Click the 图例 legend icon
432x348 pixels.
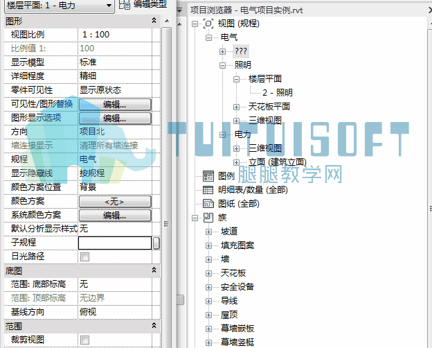(x=208, y=176)
